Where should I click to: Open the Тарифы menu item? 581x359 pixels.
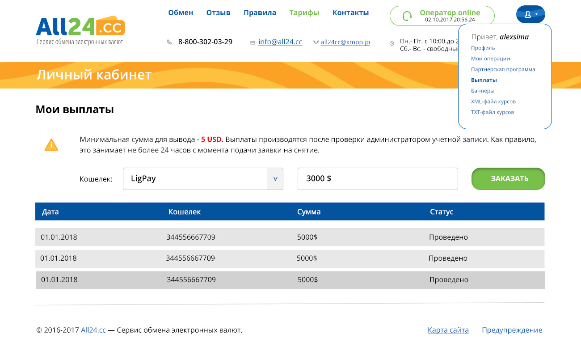click(x=304, y=13)
